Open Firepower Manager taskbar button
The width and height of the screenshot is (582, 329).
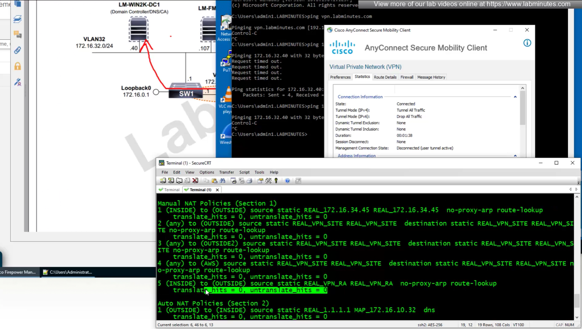click(x=18, y=272)
